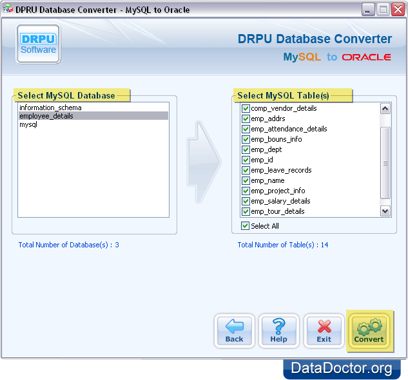The width and height of the screenshot is (408, 380).
Task: Uncheck the emp_tour_details checkbox
Action: 246,211
